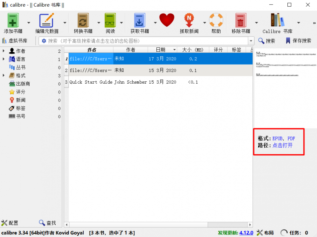Screen dimensions: 317x237
Task: Launch Convert Books (转换书籍) tool
Action: tap(83, 20)
